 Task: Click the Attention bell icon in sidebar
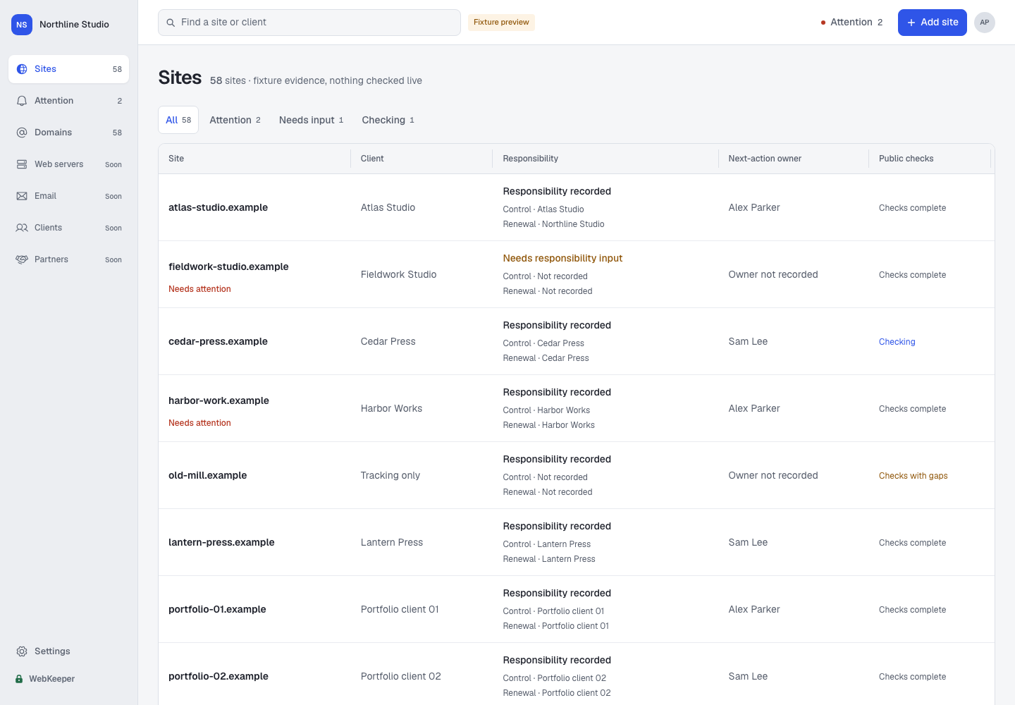[x=22, y=101]
